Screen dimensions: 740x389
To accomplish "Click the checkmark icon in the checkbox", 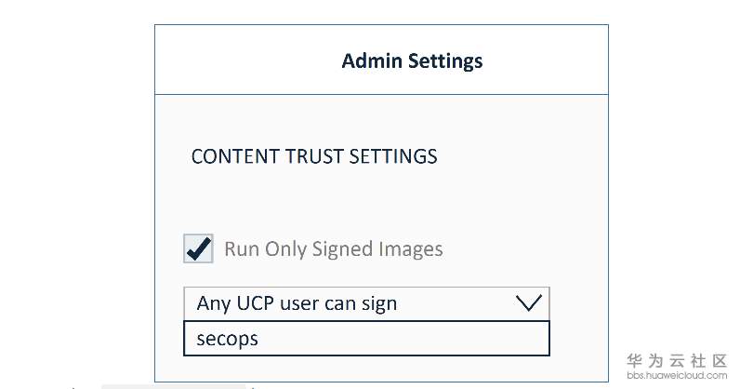I will point(200,248).
